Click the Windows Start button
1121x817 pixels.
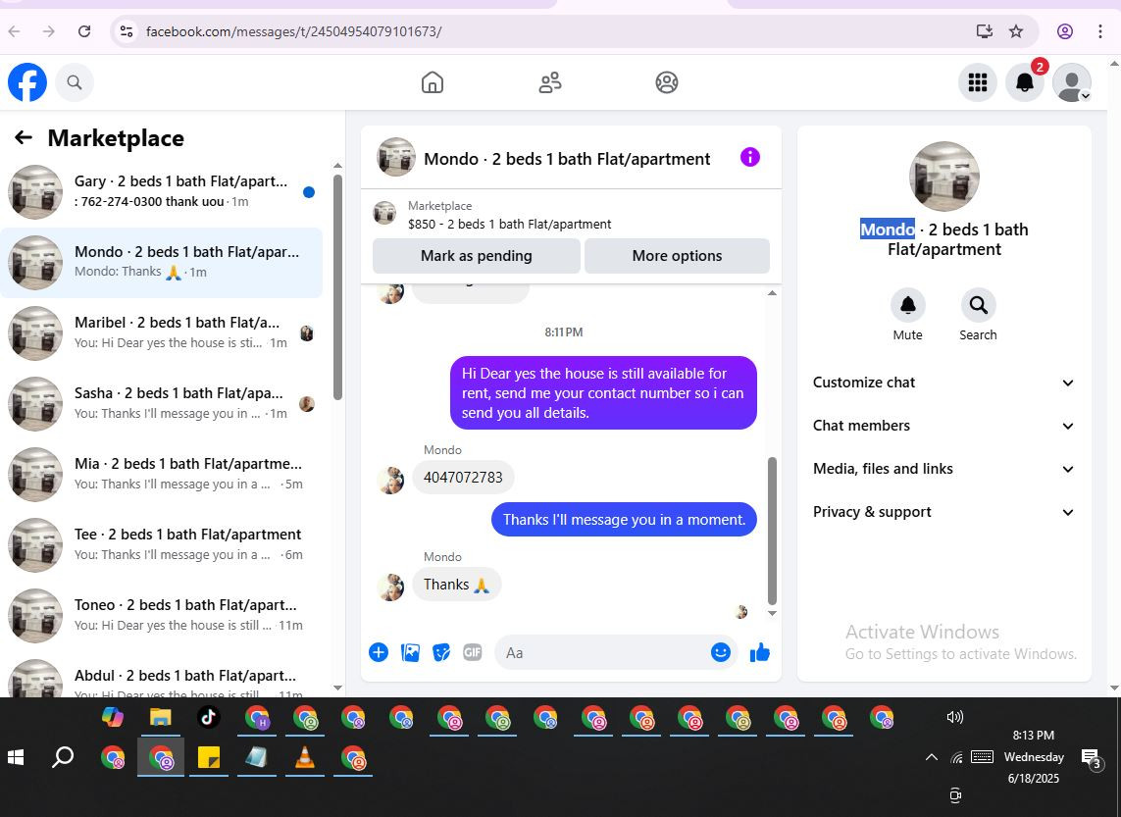tap(15, 757)
